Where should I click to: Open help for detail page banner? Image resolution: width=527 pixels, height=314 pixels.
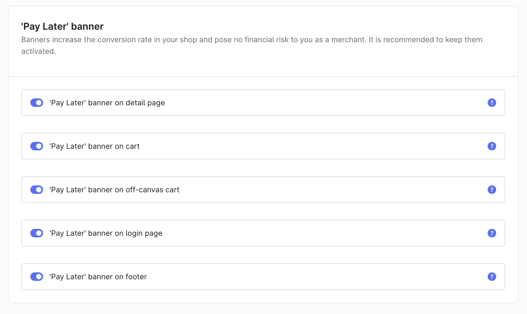492,103
